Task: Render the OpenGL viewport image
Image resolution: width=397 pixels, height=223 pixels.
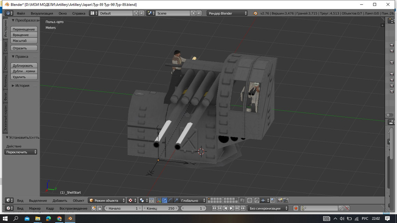Action: pos(280,200)
